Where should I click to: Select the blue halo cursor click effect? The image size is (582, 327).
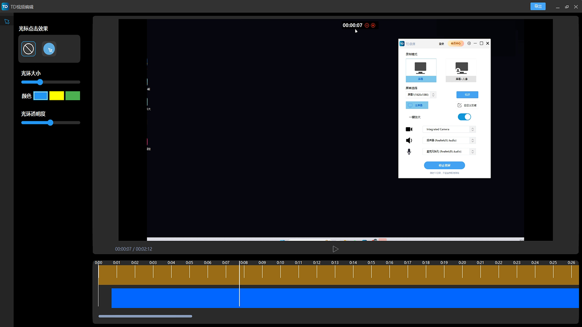[x=49, y=49]
